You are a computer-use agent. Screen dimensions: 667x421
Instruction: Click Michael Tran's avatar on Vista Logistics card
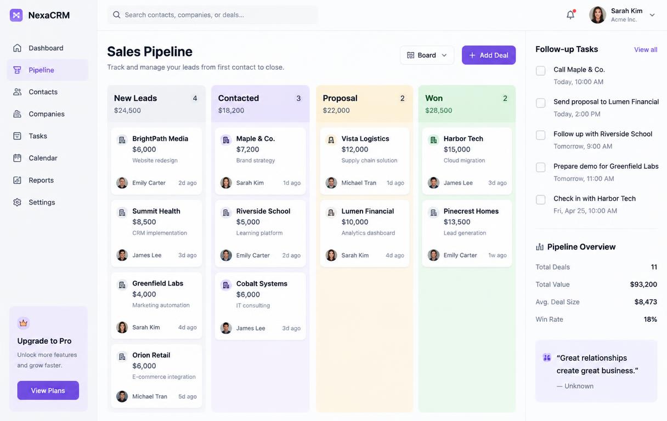[331, 183]
